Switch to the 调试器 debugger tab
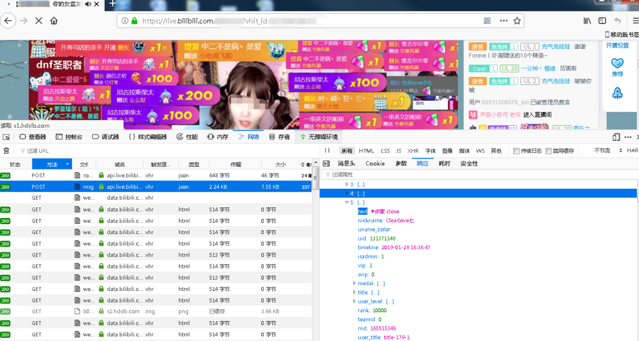 pyautogui.click(x=106, y=137)
